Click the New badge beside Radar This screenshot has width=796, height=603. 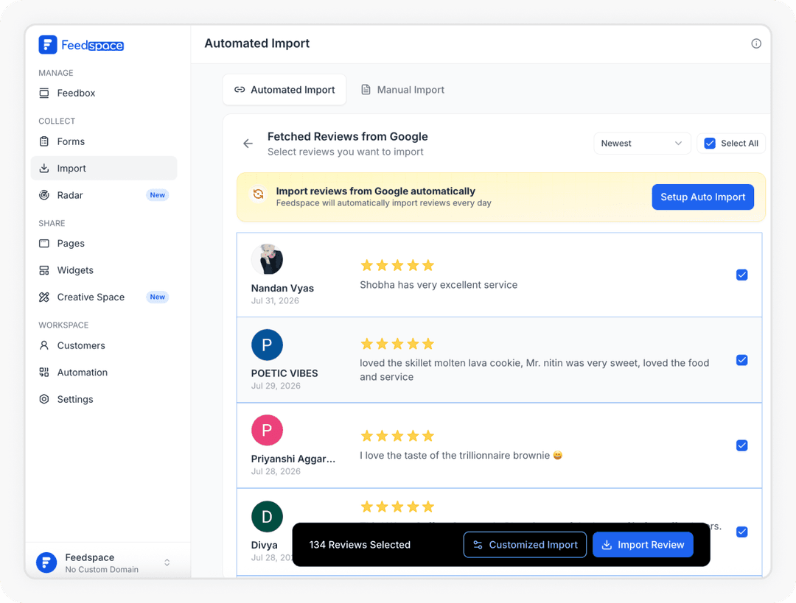point(158,195)
